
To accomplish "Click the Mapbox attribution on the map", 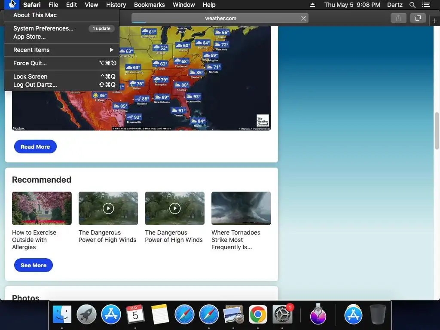I will click(19, 128).
